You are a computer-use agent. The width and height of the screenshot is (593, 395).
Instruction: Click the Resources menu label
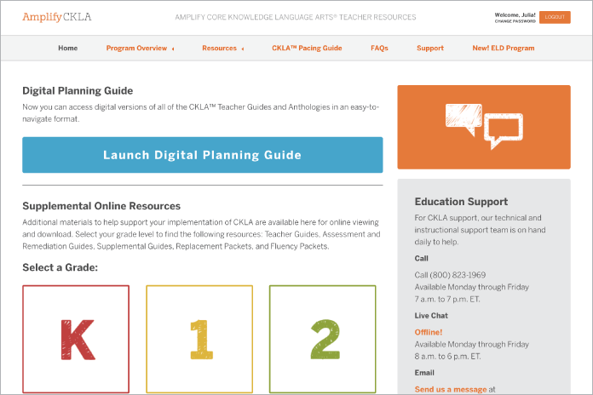219,48
